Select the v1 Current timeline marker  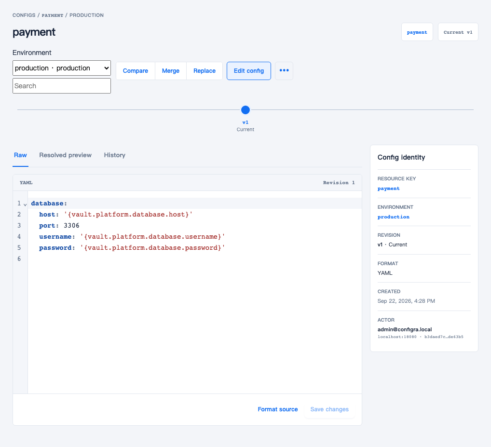coord(245,110)
